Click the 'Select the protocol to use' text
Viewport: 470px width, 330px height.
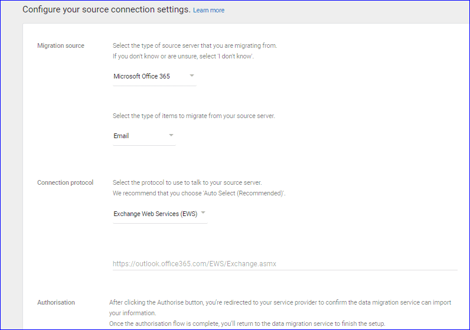187,182
